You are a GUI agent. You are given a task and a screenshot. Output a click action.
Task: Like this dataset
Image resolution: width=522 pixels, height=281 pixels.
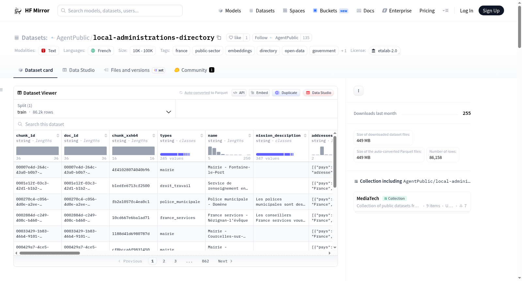[x=235, y=38]
